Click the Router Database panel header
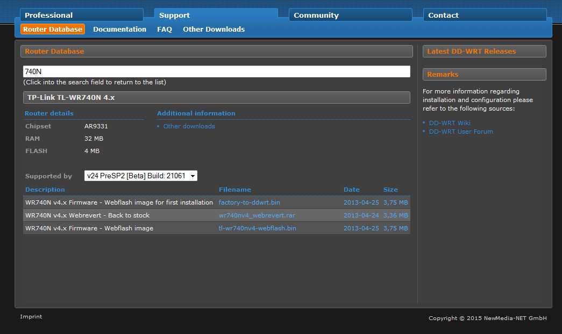This screenshot has height=334, width=562. click(x=217, y=51)
